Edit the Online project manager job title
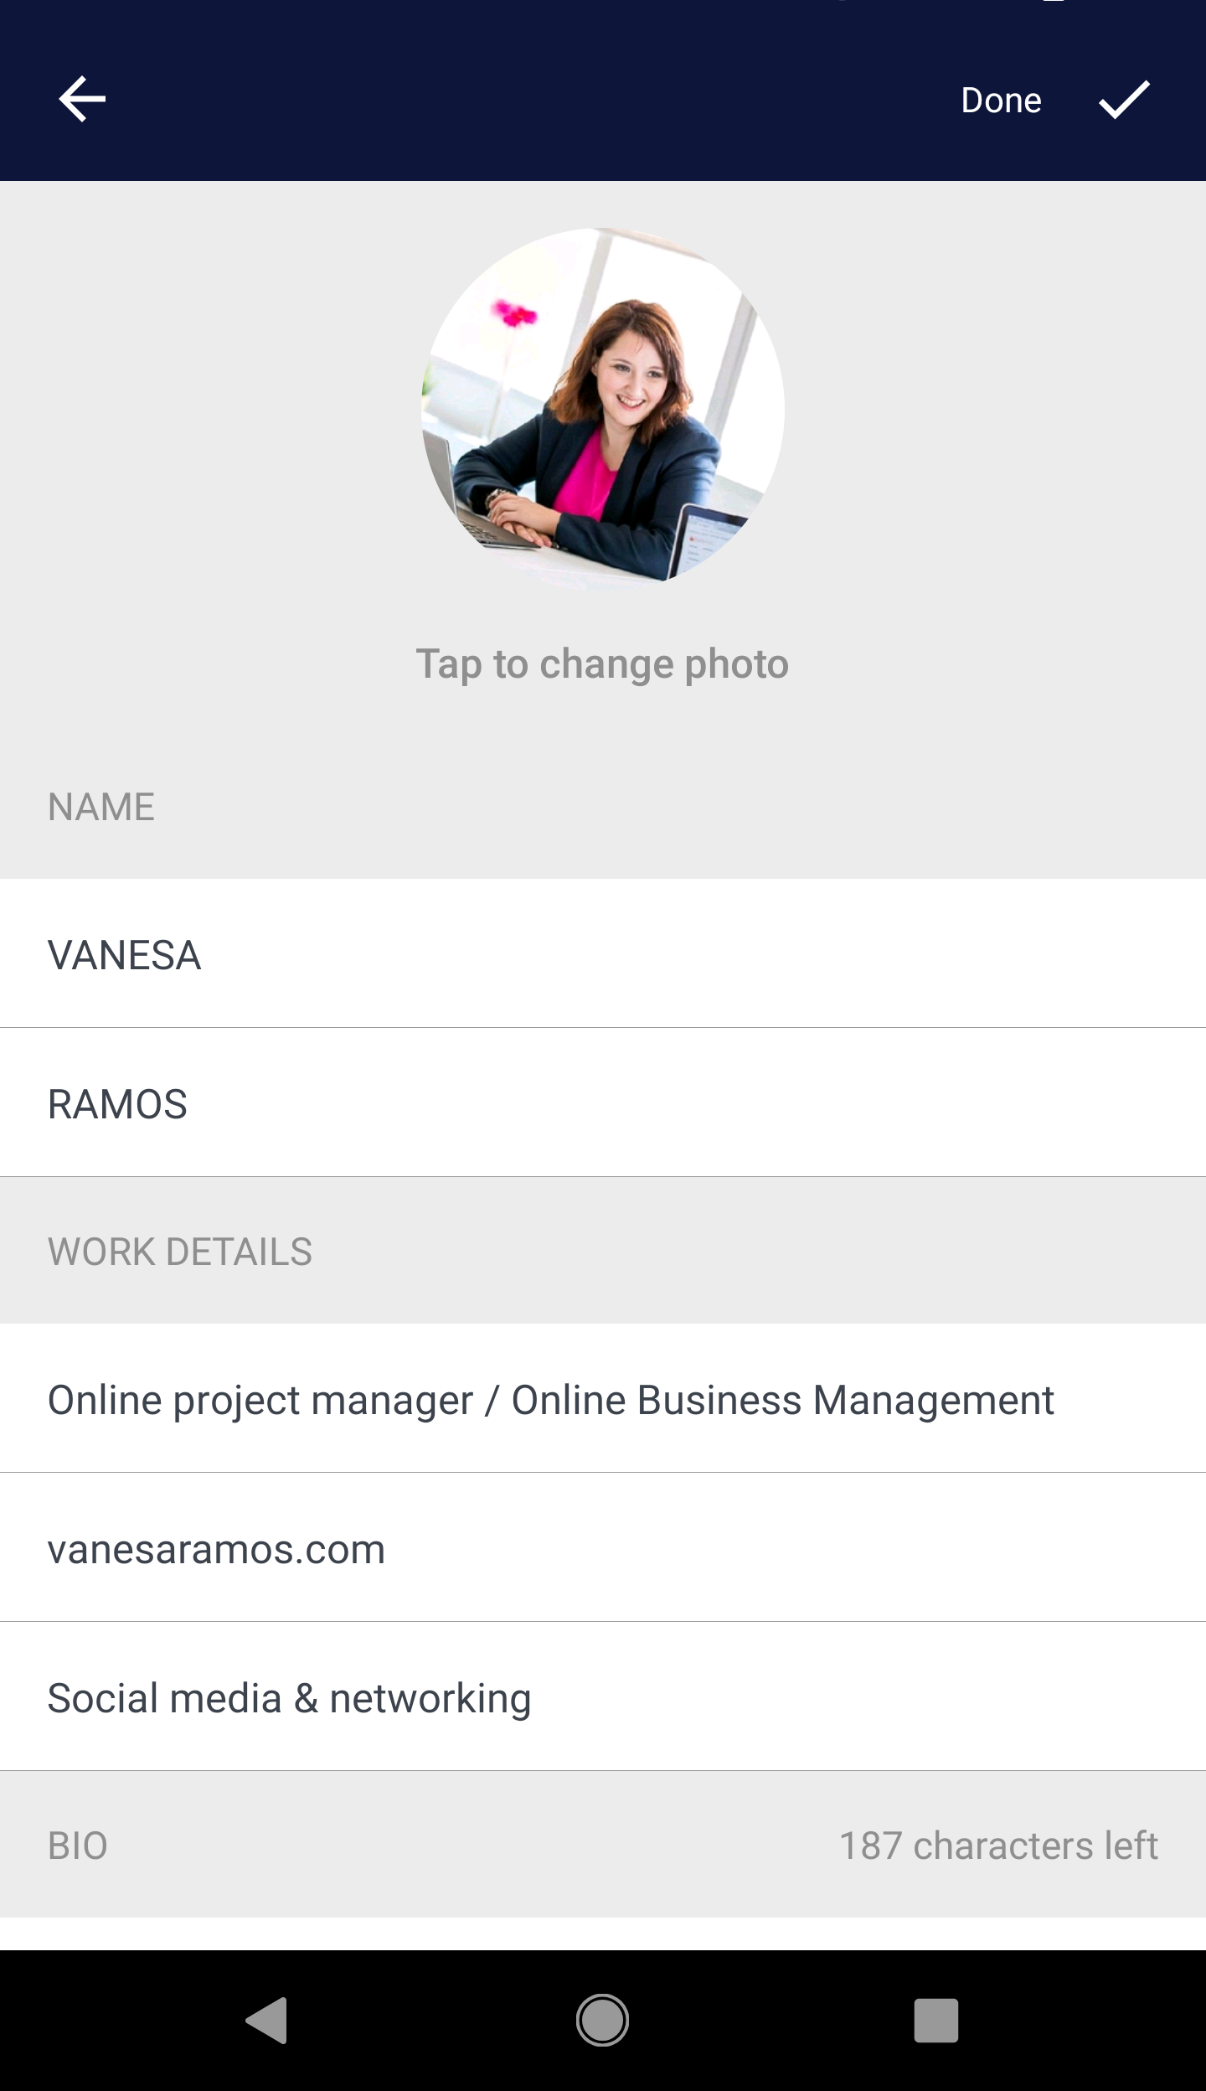 [x=603, y=1400]
